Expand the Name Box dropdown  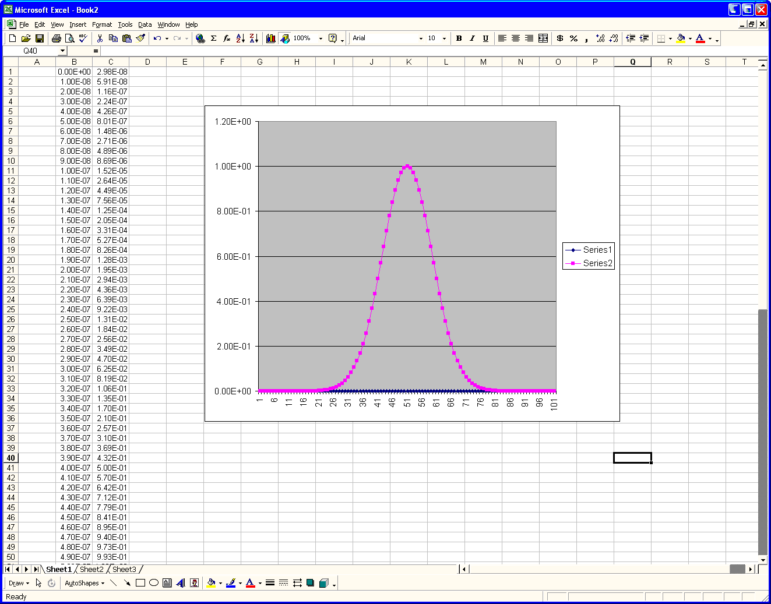click(x=63, y=51)
